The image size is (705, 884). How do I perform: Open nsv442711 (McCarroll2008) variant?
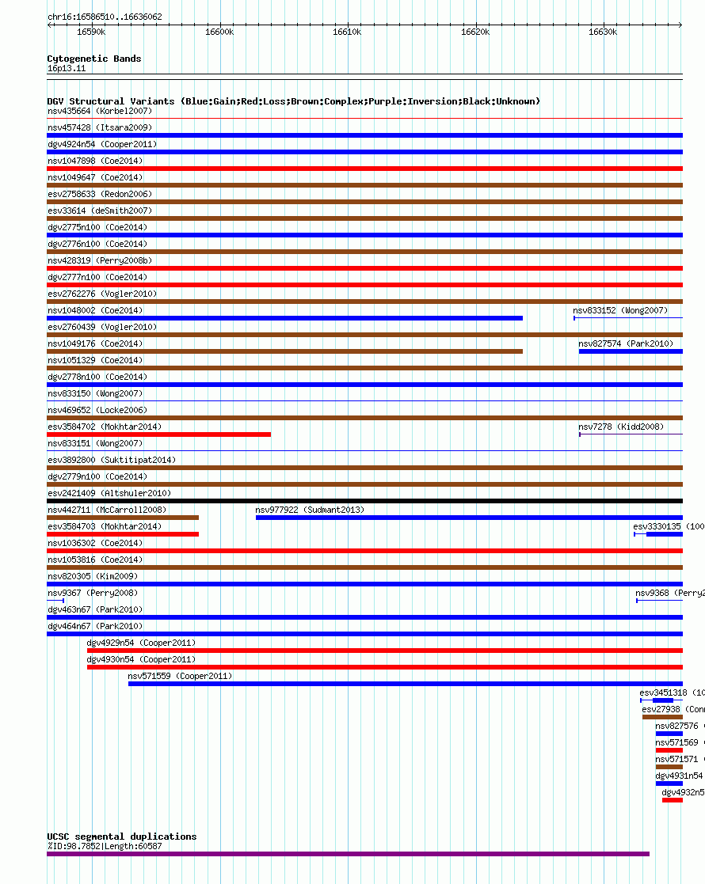107,510
